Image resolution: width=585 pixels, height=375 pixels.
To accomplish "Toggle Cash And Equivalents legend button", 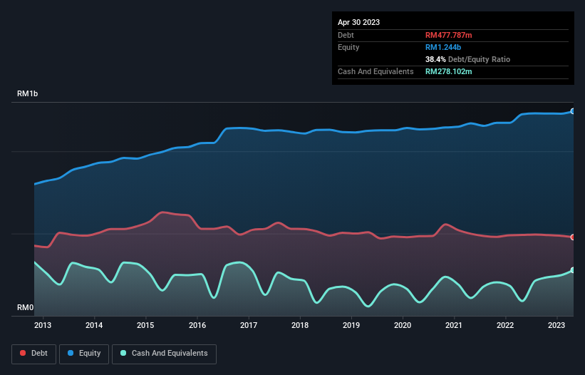I will (164, 354).
